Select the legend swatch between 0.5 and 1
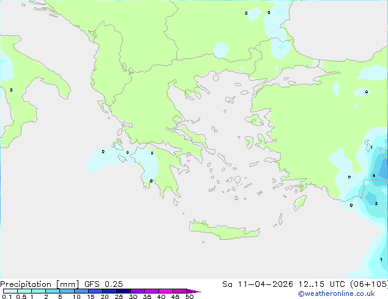This screenshot has height=299, width=388. click(x=24, y=291)
